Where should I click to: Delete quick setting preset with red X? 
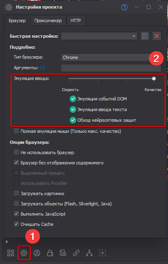point(157,36)
